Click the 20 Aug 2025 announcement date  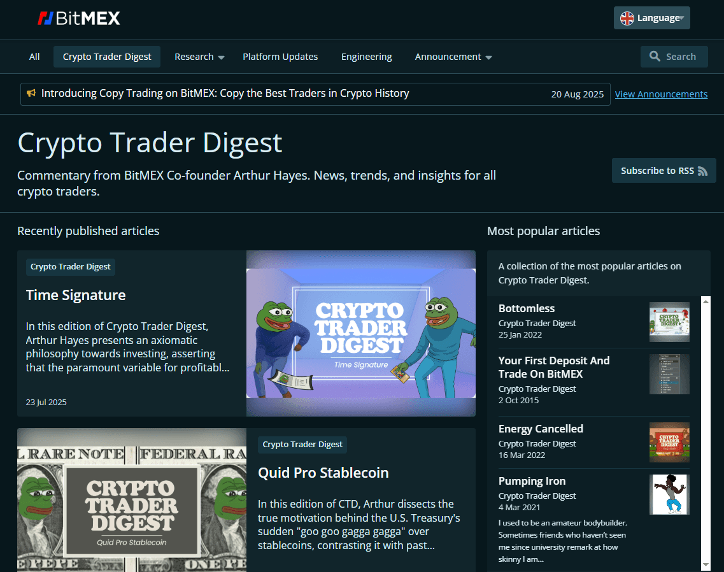click(577, 94)
